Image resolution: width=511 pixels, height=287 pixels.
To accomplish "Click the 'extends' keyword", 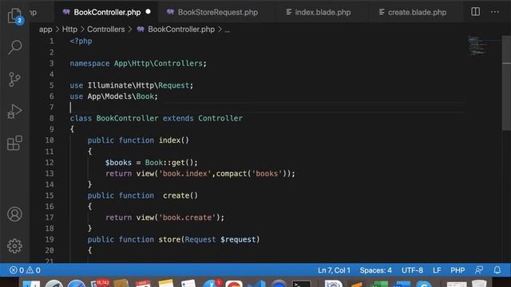I will tap(178, 118).
